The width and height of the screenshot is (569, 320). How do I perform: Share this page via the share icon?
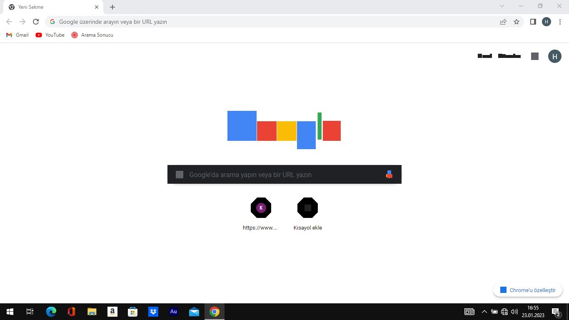point(503,22)
